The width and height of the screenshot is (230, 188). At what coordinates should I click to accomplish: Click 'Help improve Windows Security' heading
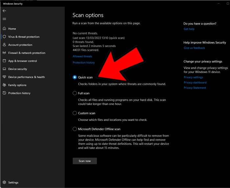tap(205, 42)
